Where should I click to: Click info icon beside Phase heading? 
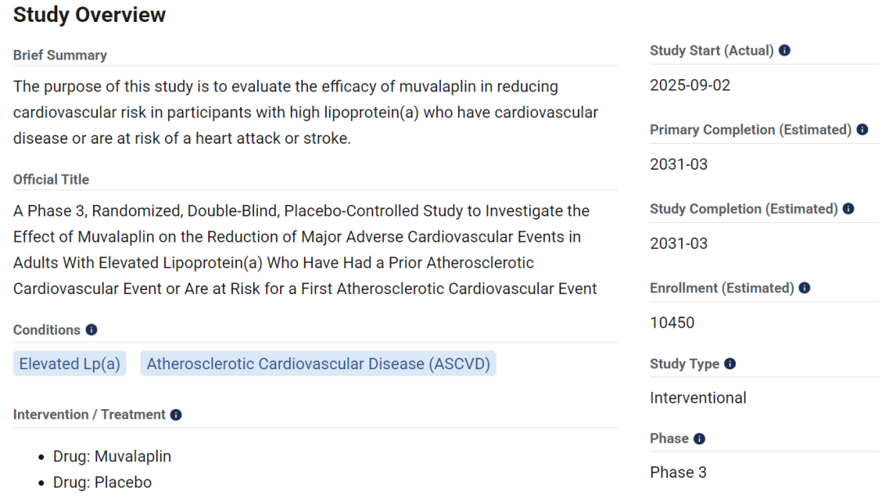[699, 439]
